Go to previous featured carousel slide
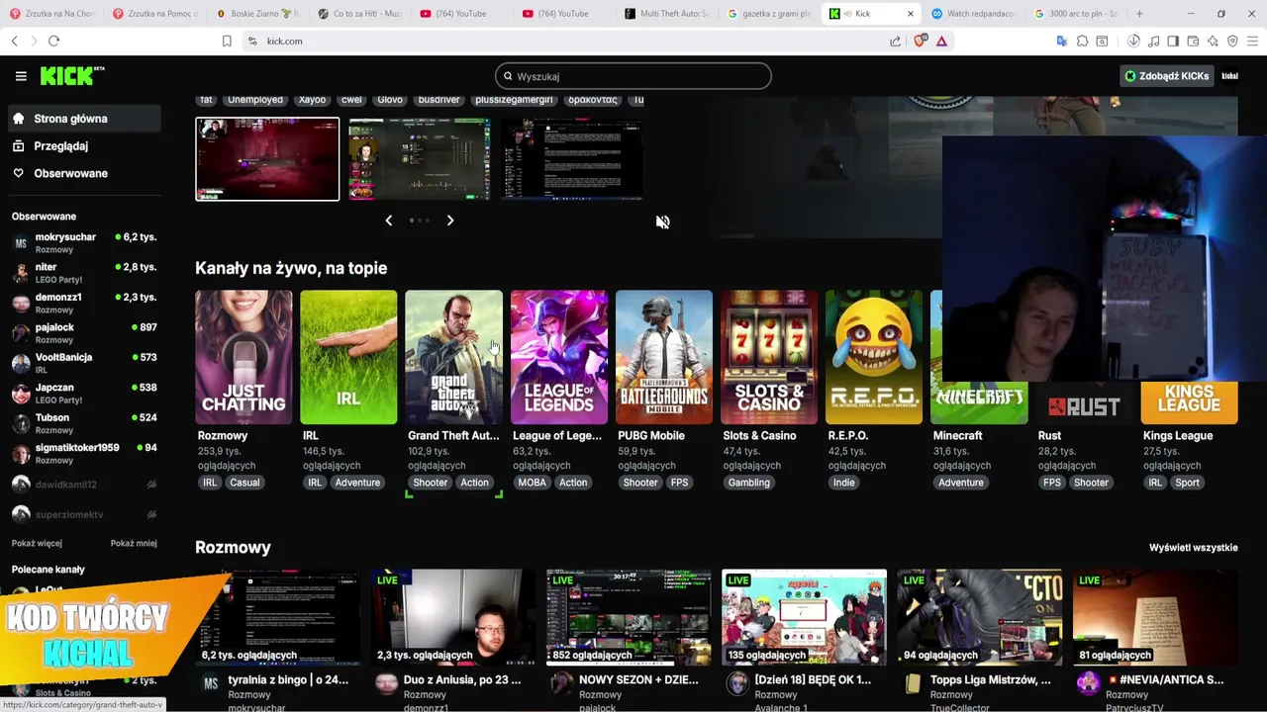 pyautogui.click(x=388, y=221)
